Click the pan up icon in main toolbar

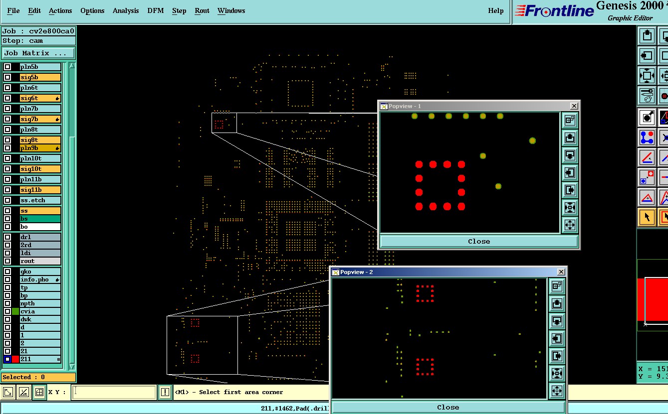pos(647,36)
